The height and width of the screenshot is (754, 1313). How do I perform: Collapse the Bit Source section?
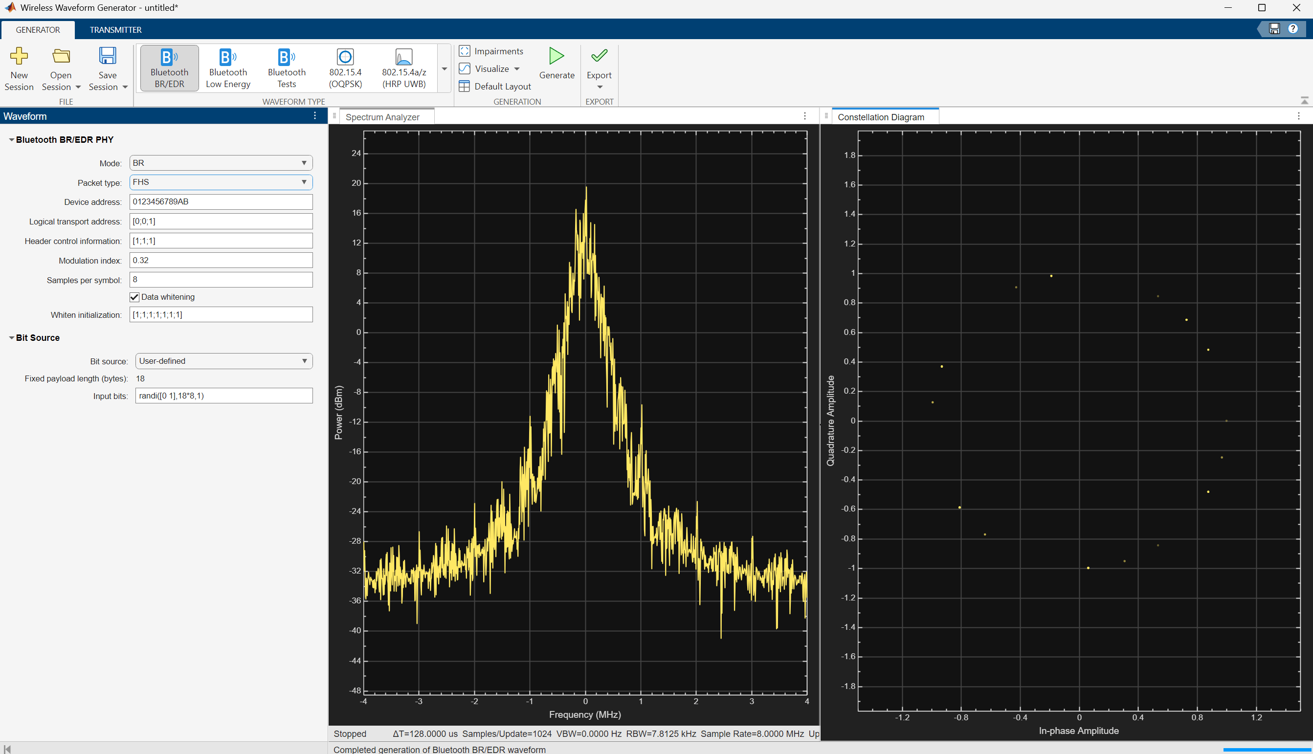click(11, 338)
